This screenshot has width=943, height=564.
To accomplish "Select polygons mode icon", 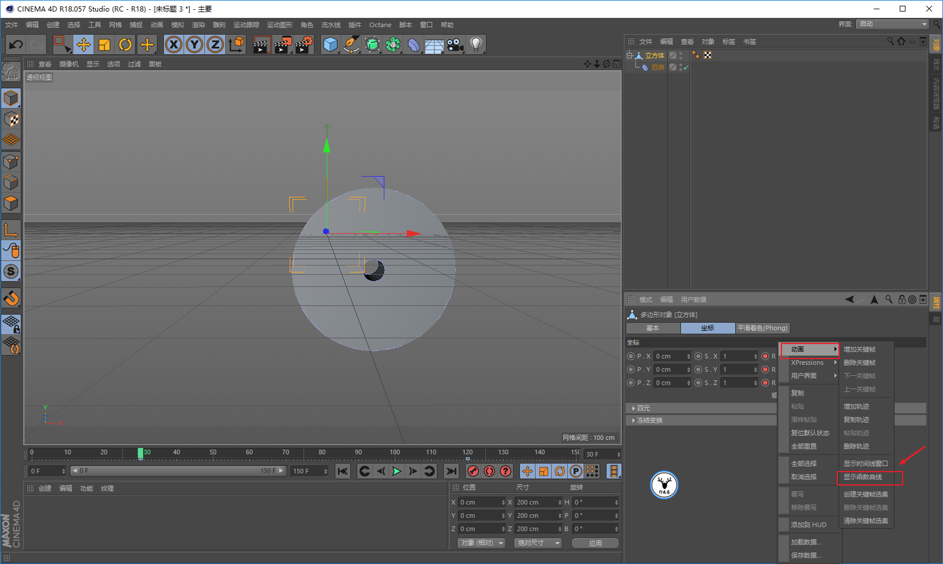I will (11, 203).
